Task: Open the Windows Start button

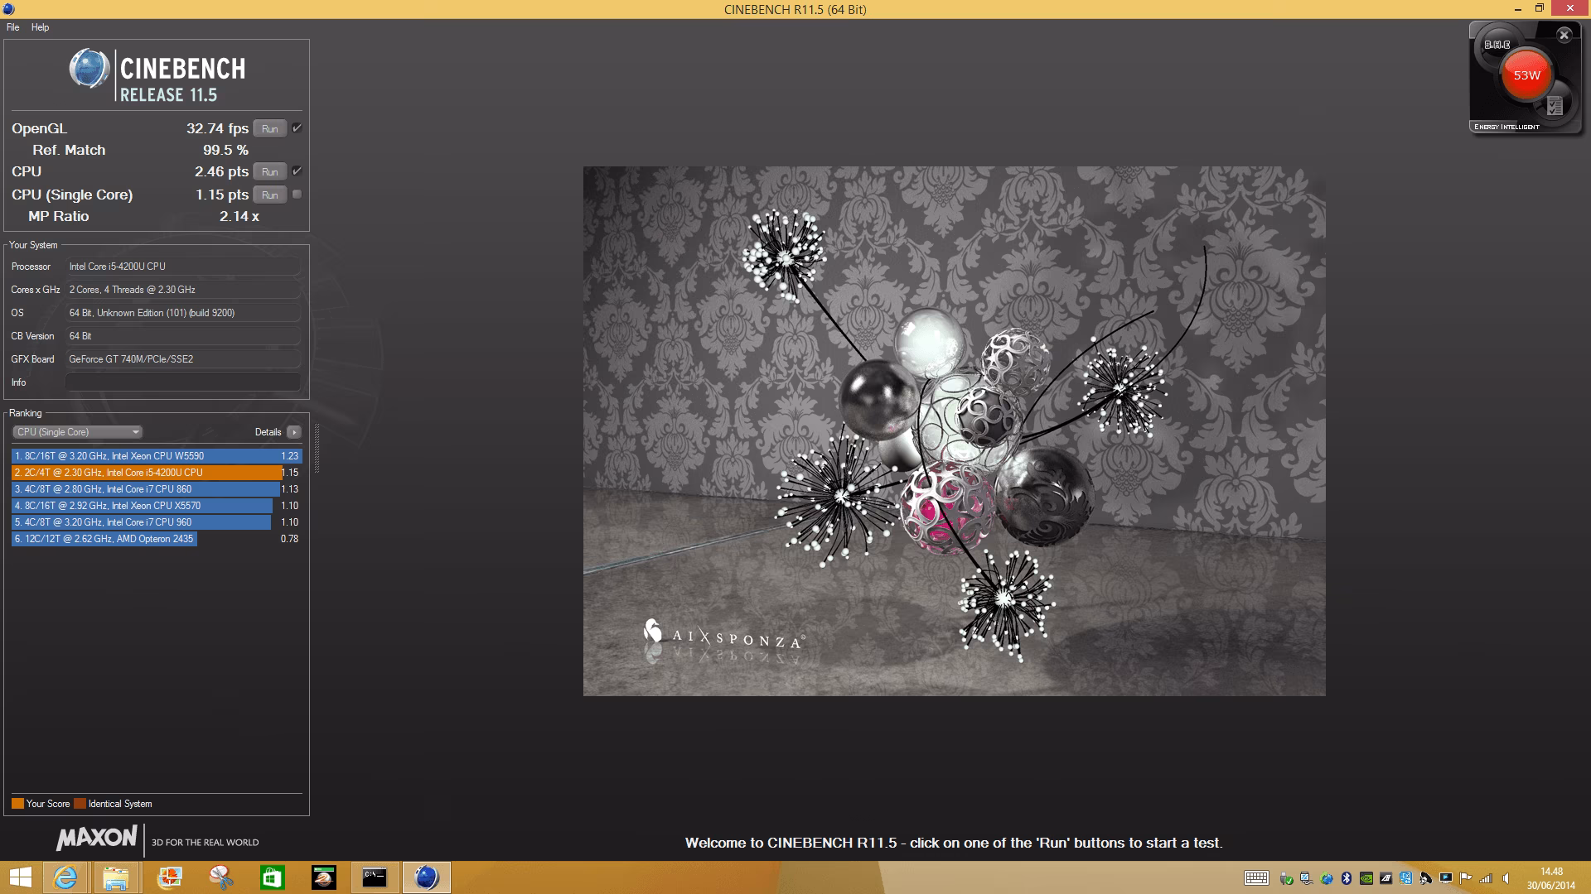Action: (21, 877)
